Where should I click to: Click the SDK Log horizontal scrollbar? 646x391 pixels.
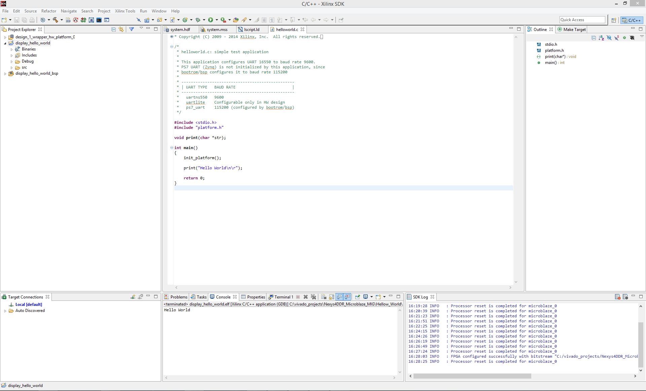[x=472, y=376]
